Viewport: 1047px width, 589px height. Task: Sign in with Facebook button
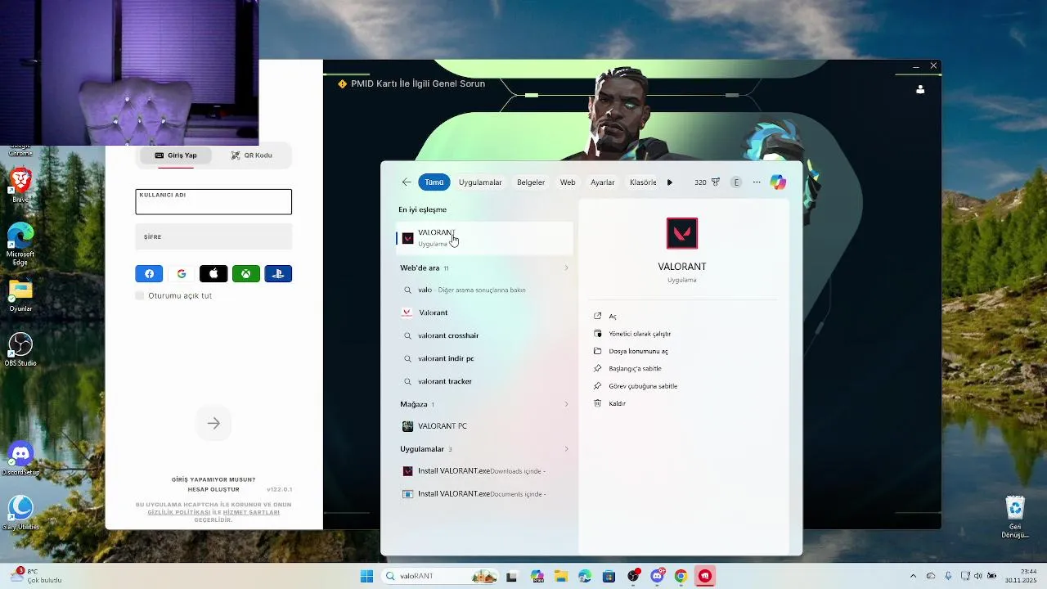pyautogui.click(x=149, y=274)
